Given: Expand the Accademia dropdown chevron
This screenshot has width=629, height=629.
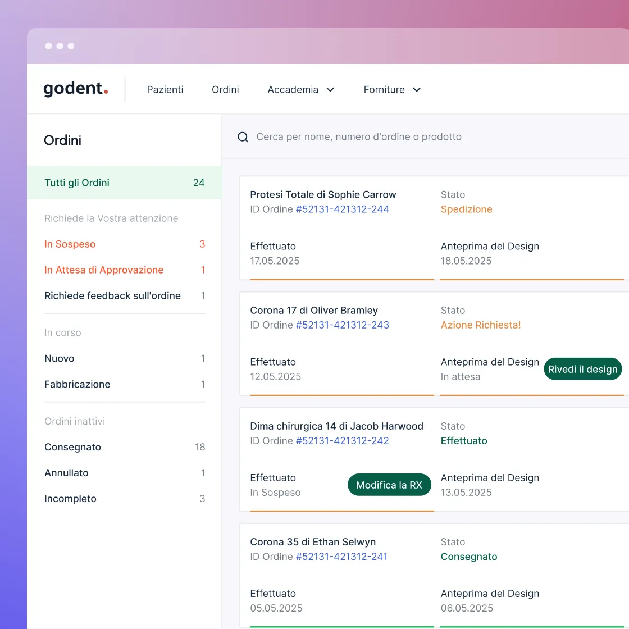Looking at the screenshot, I should coord(330,89).
